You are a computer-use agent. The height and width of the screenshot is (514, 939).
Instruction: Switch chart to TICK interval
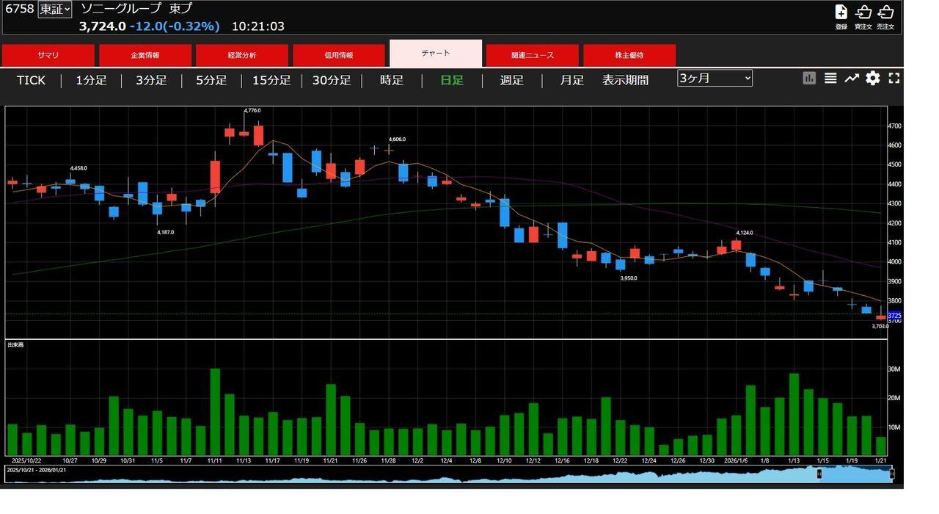pos(31,80)
